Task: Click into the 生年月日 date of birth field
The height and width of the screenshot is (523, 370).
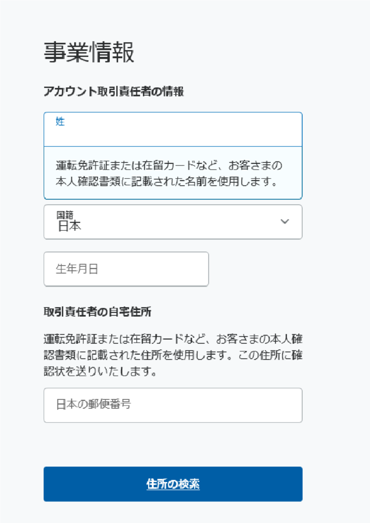Action: (x=126, y=269)
